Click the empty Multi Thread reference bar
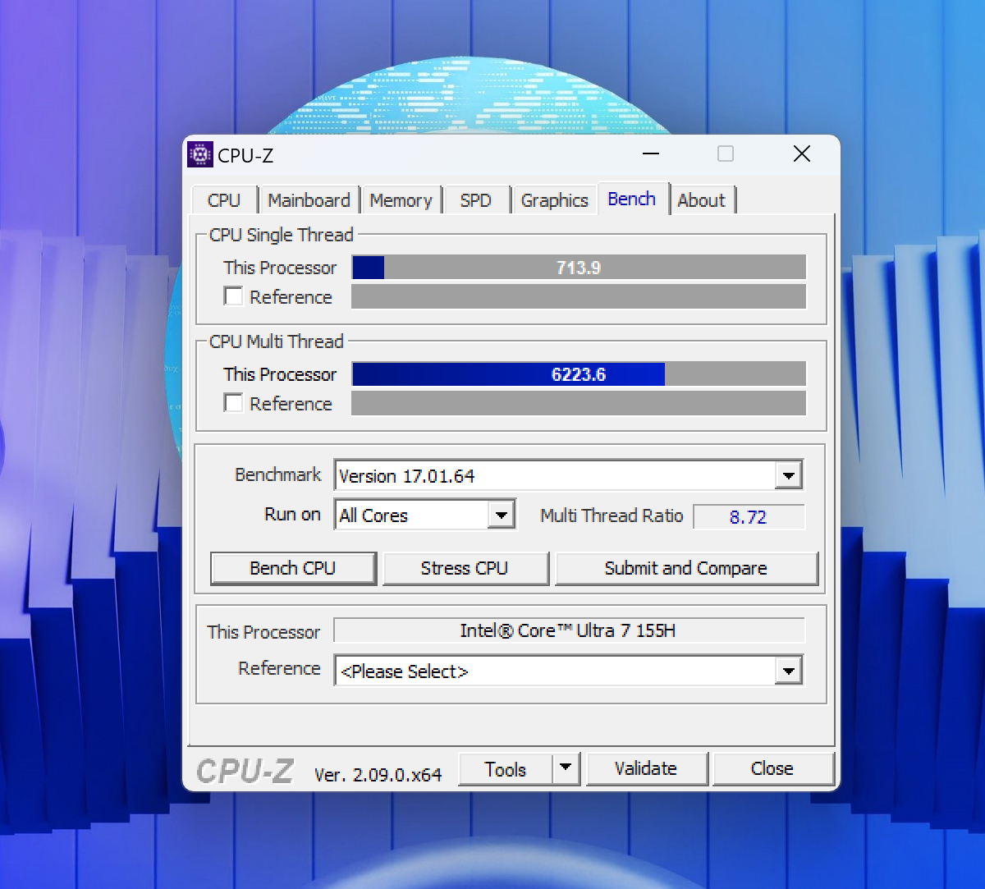This screenshot has height=889, width=985. click(579, 403)
